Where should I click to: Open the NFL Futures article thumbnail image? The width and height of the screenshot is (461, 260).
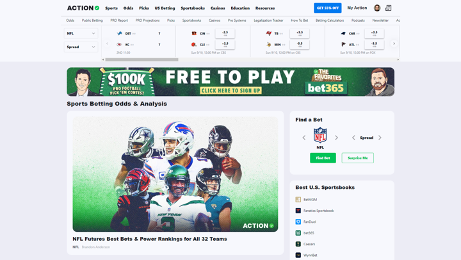coord(175,174)
